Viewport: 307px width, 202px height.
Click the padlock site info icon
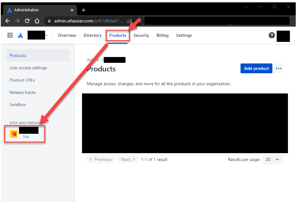(x=49, y=21)
